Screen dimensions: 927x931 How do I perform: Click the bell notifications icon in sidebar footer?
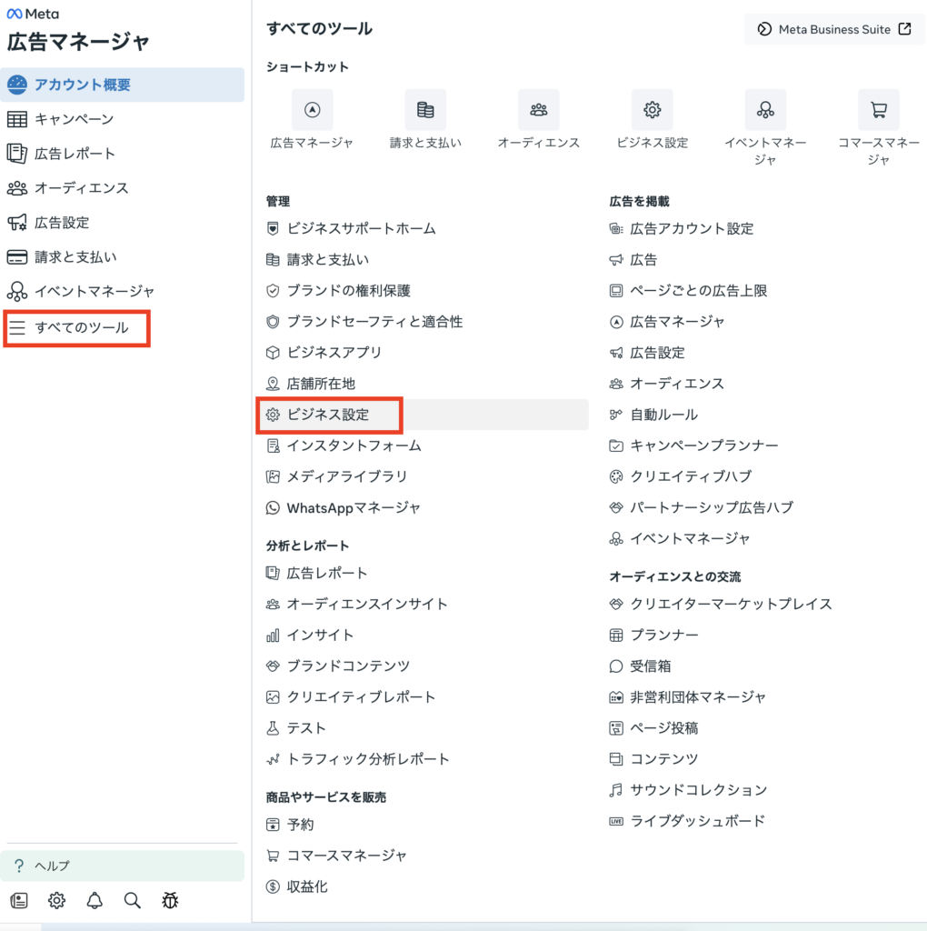pos(95,900)
